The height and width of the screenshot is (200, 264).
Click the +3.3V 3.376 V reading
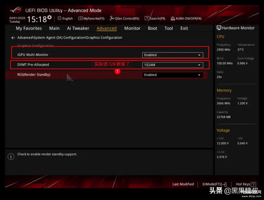click(222, 157)
